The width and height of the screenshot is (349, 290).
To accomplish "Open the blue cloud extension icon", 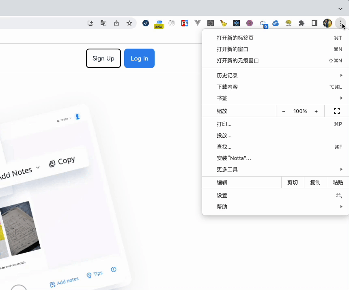I will pos(276,23).
